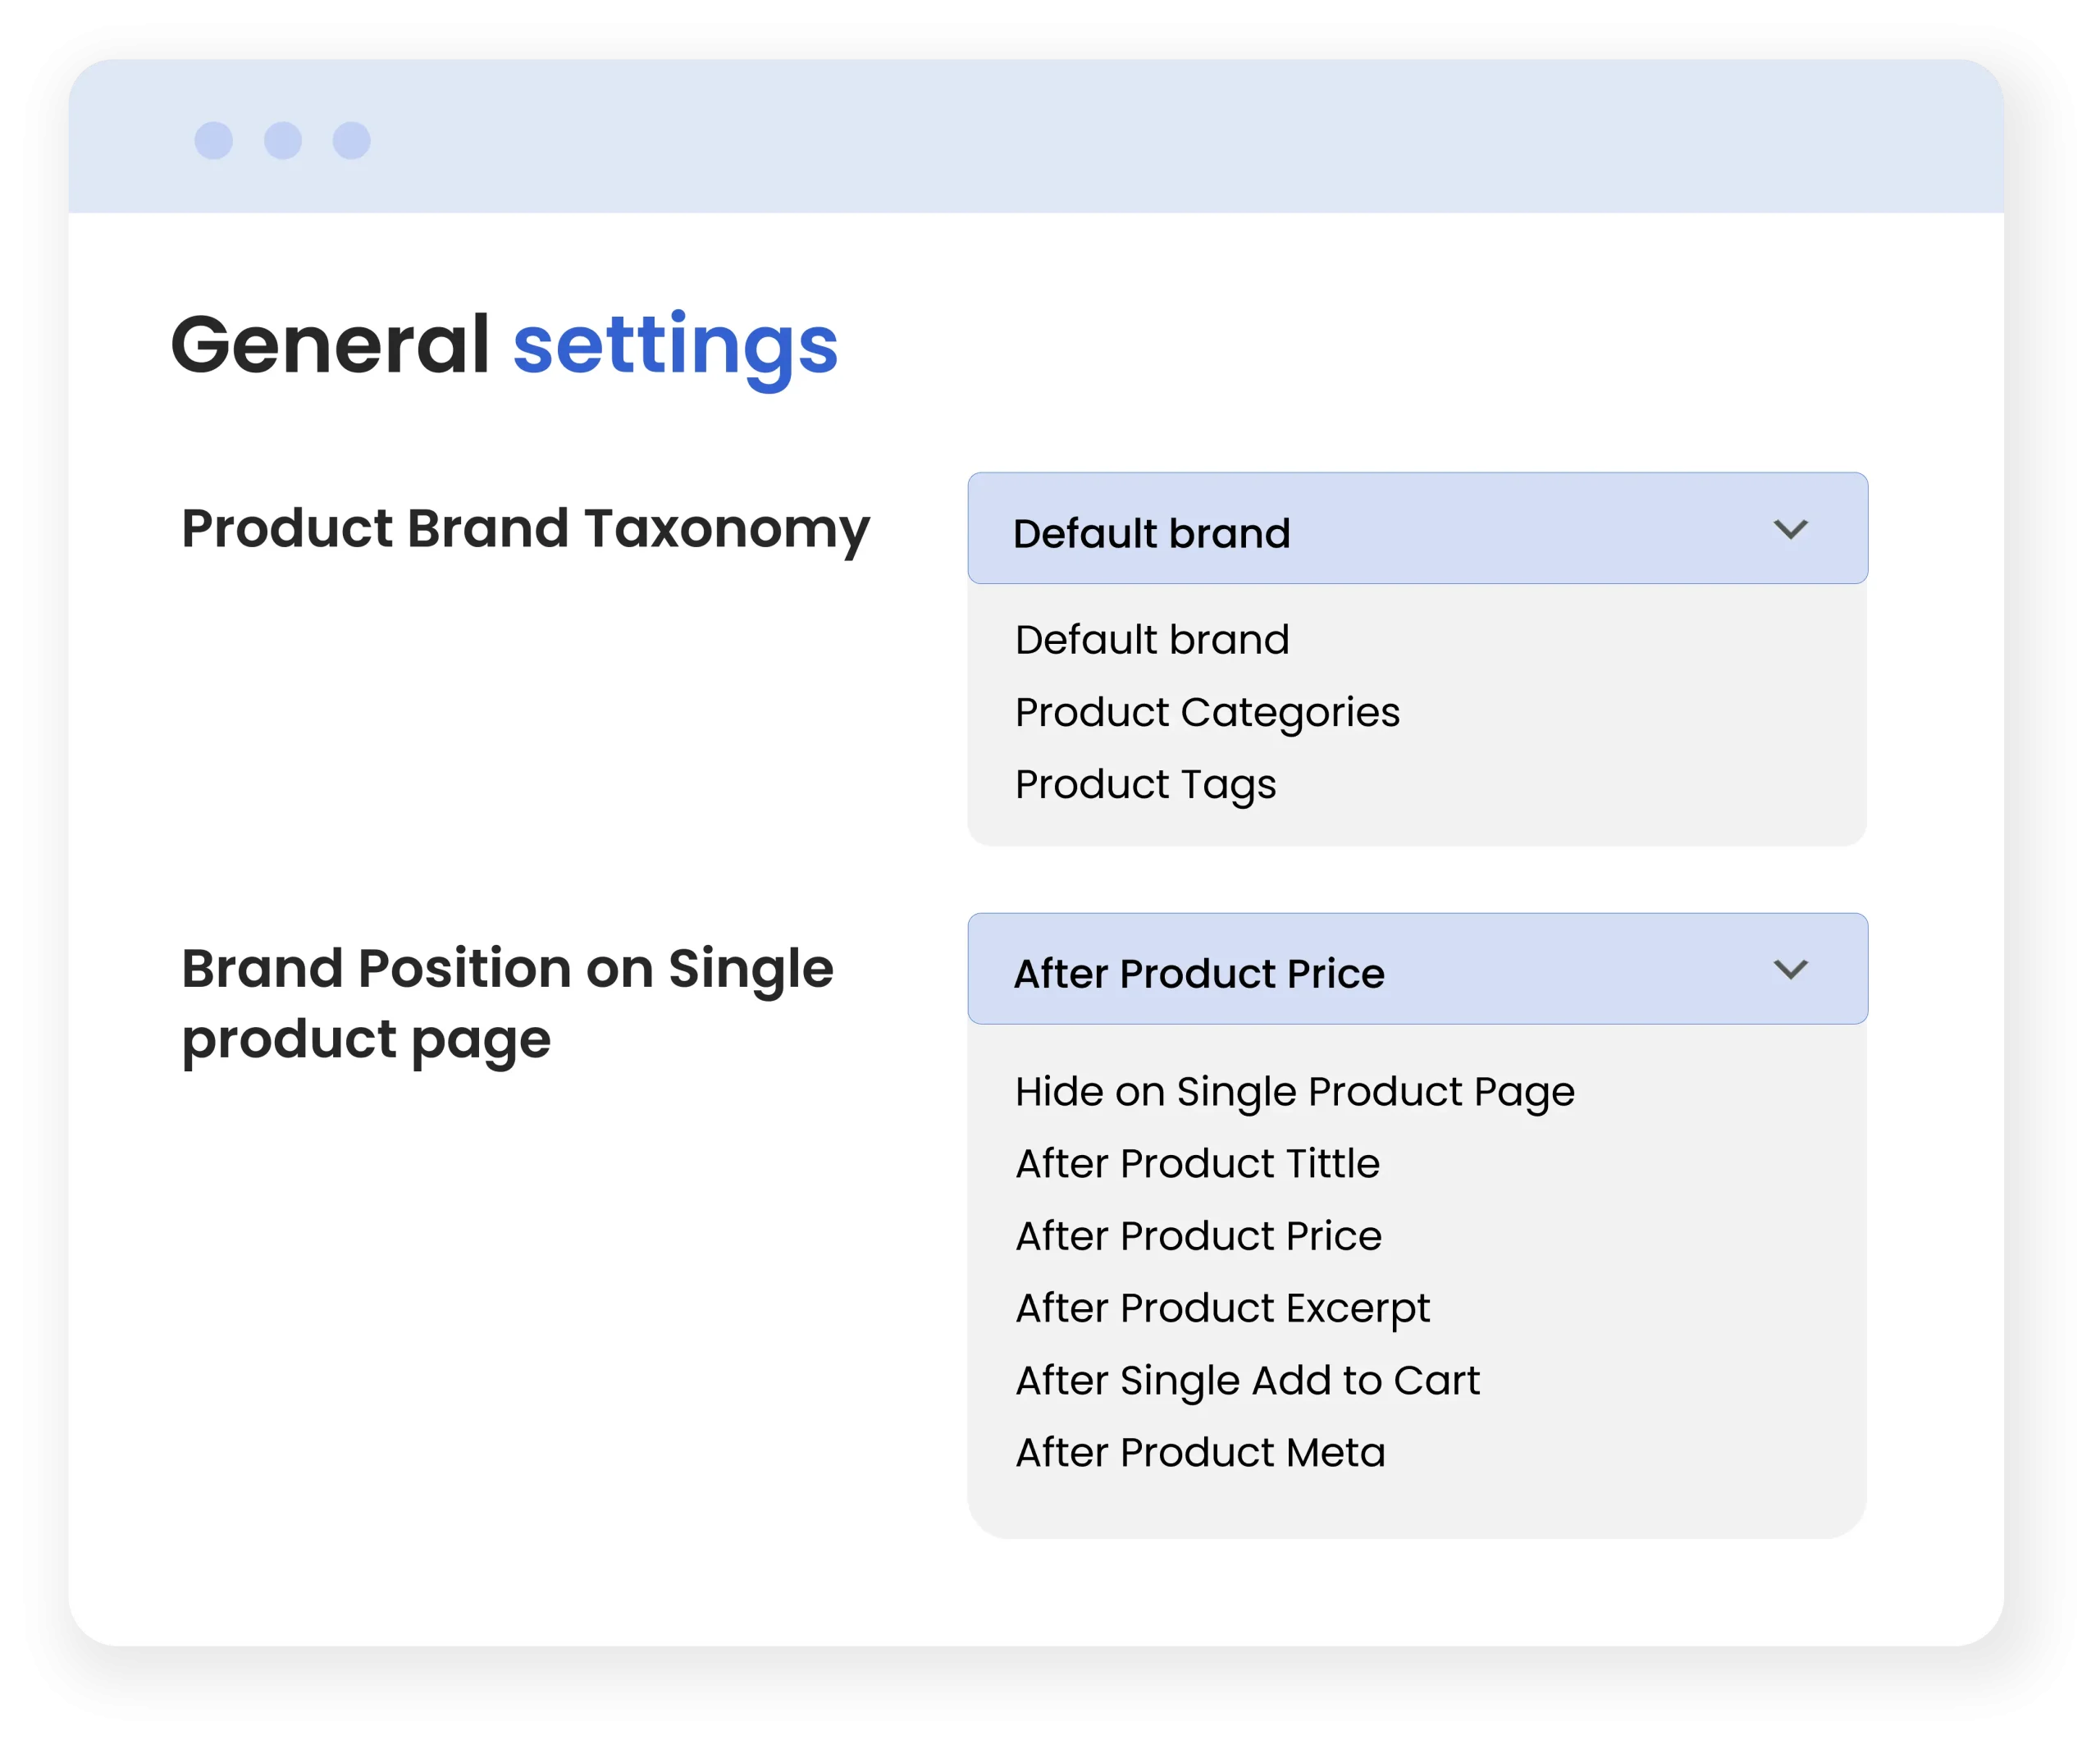Choose Product Categories as brand taxonomy

(x=1207, y=712)
